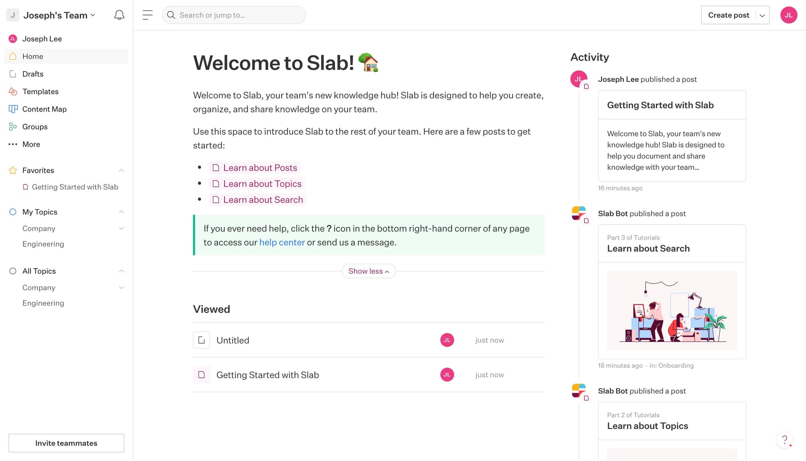Viewport: 806px width, 461px height.
Task: Open the Create post dropdown arrow
Action: (763, 15)
